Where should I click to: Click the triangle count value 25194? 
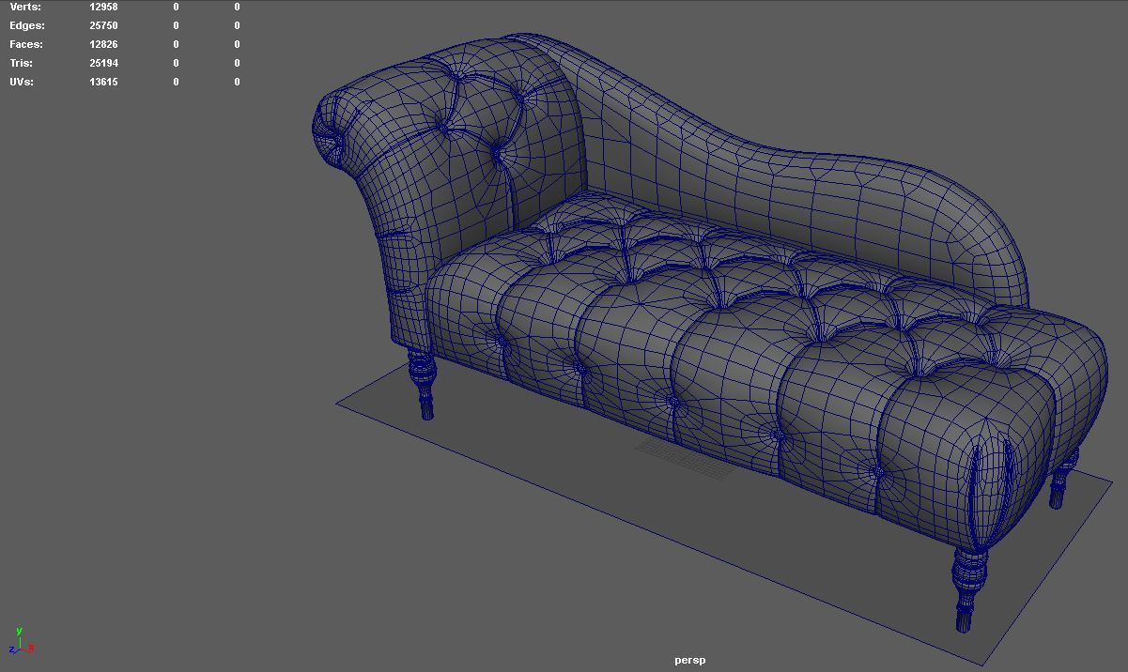coord(103,63)
